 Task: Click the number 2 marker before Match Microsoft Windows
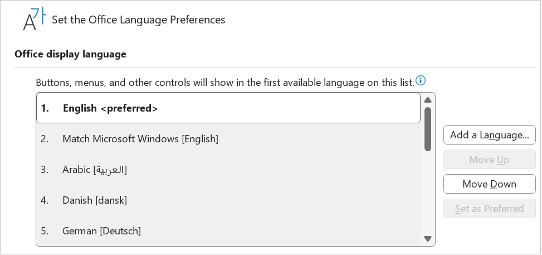coord(45,139)
